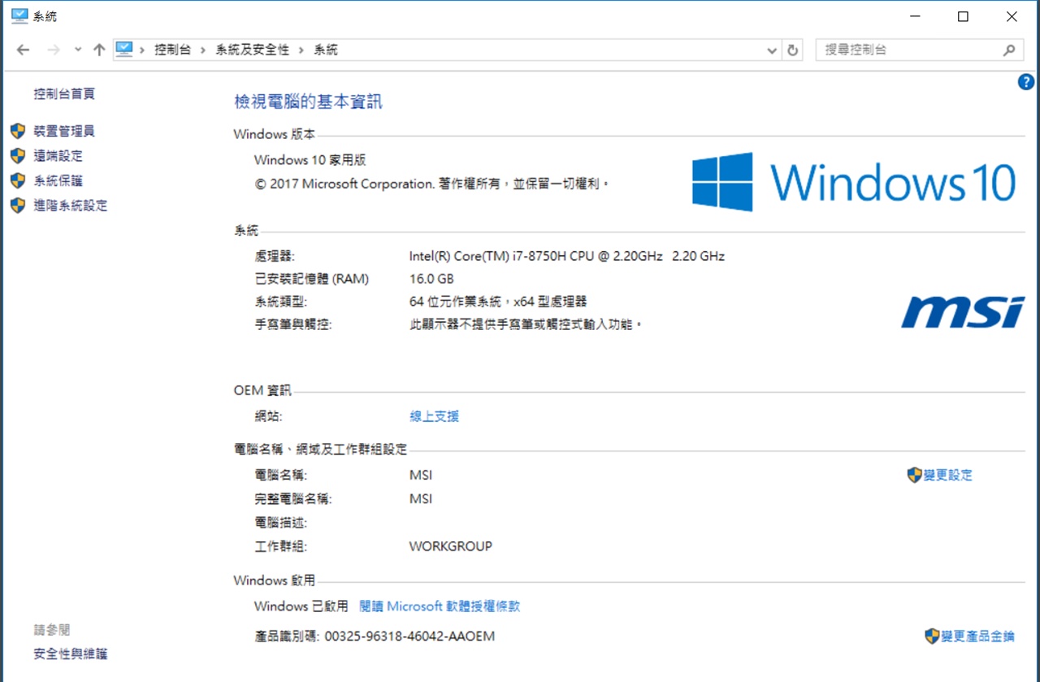The width and height of the screenshot is (1040, 682).
Task: Click the shield icon beside 變更產品金鑰
Action: coord(933,636)
